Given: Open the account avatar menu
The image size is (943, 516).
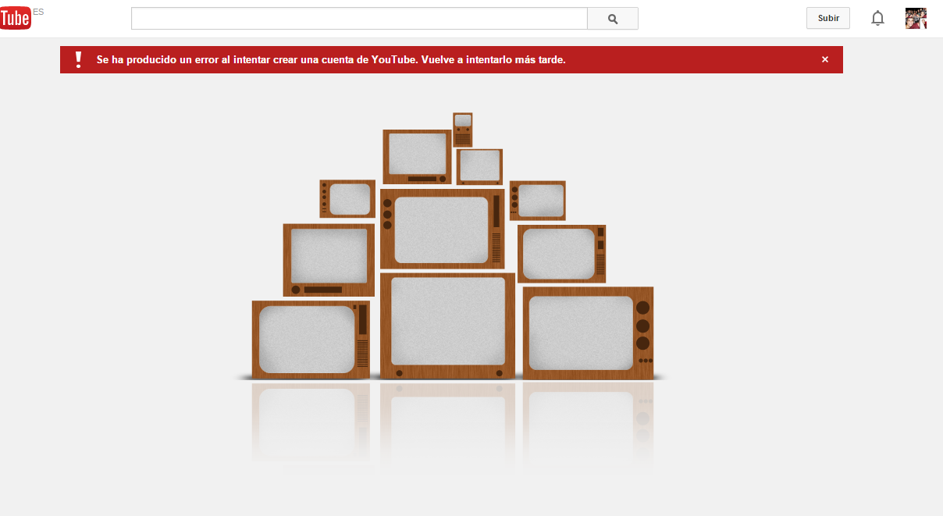Looking at the screenshot, I should pos(916,18).
